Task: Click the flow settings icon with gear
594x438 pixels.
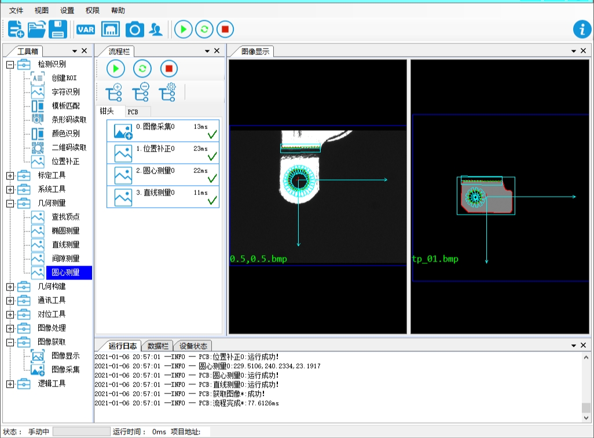Action: click(x=167, y=92)
